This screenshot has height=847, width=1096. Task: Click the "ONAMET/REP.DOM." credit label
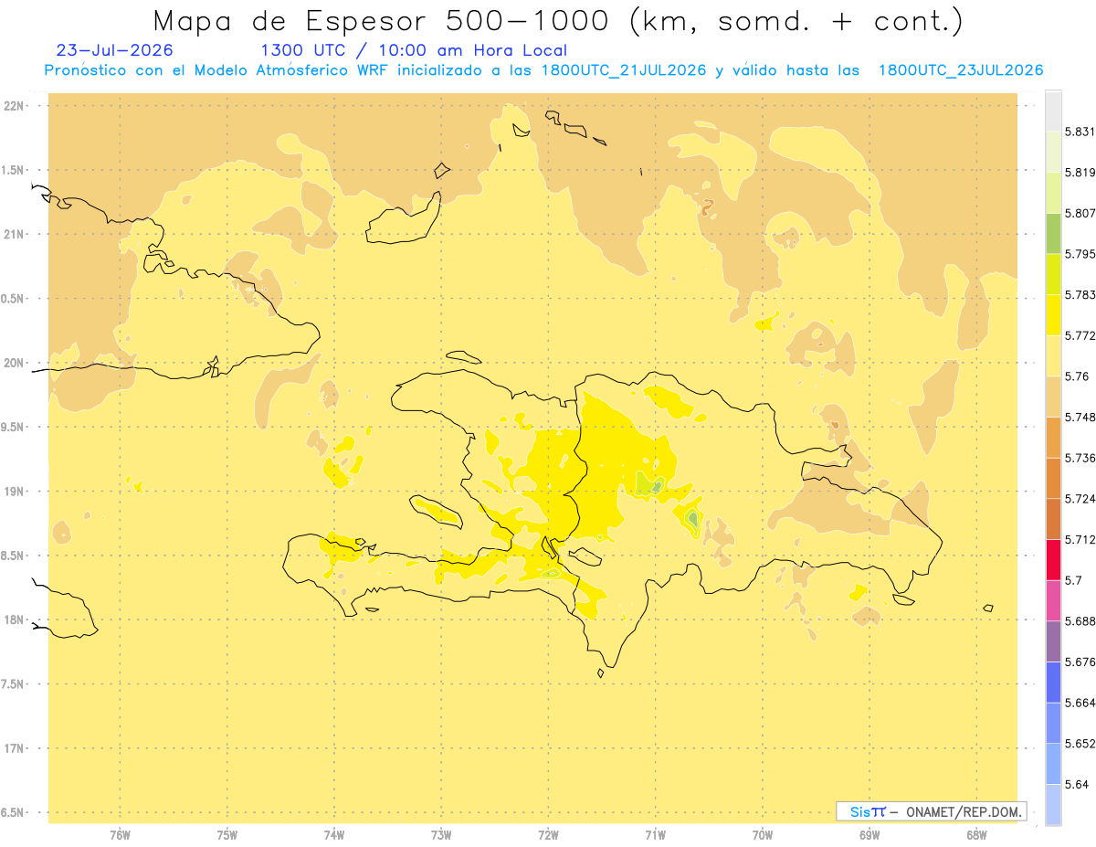click(x=965, y=811)
